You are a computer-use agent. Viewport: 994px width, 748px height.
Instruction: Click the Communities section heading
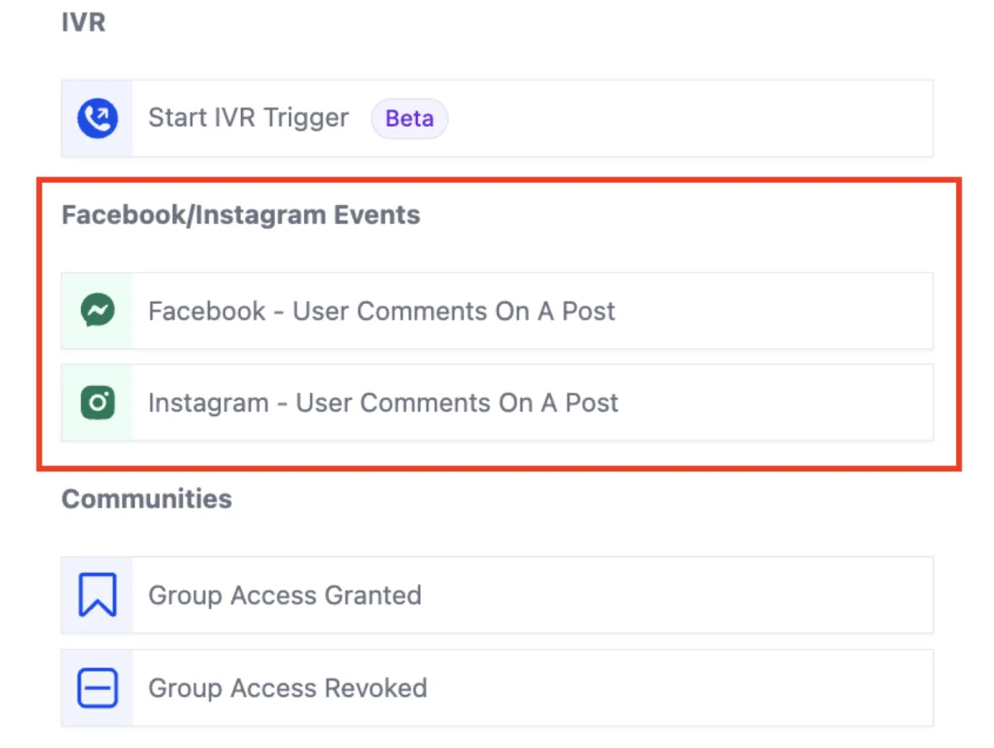(147, 499)
